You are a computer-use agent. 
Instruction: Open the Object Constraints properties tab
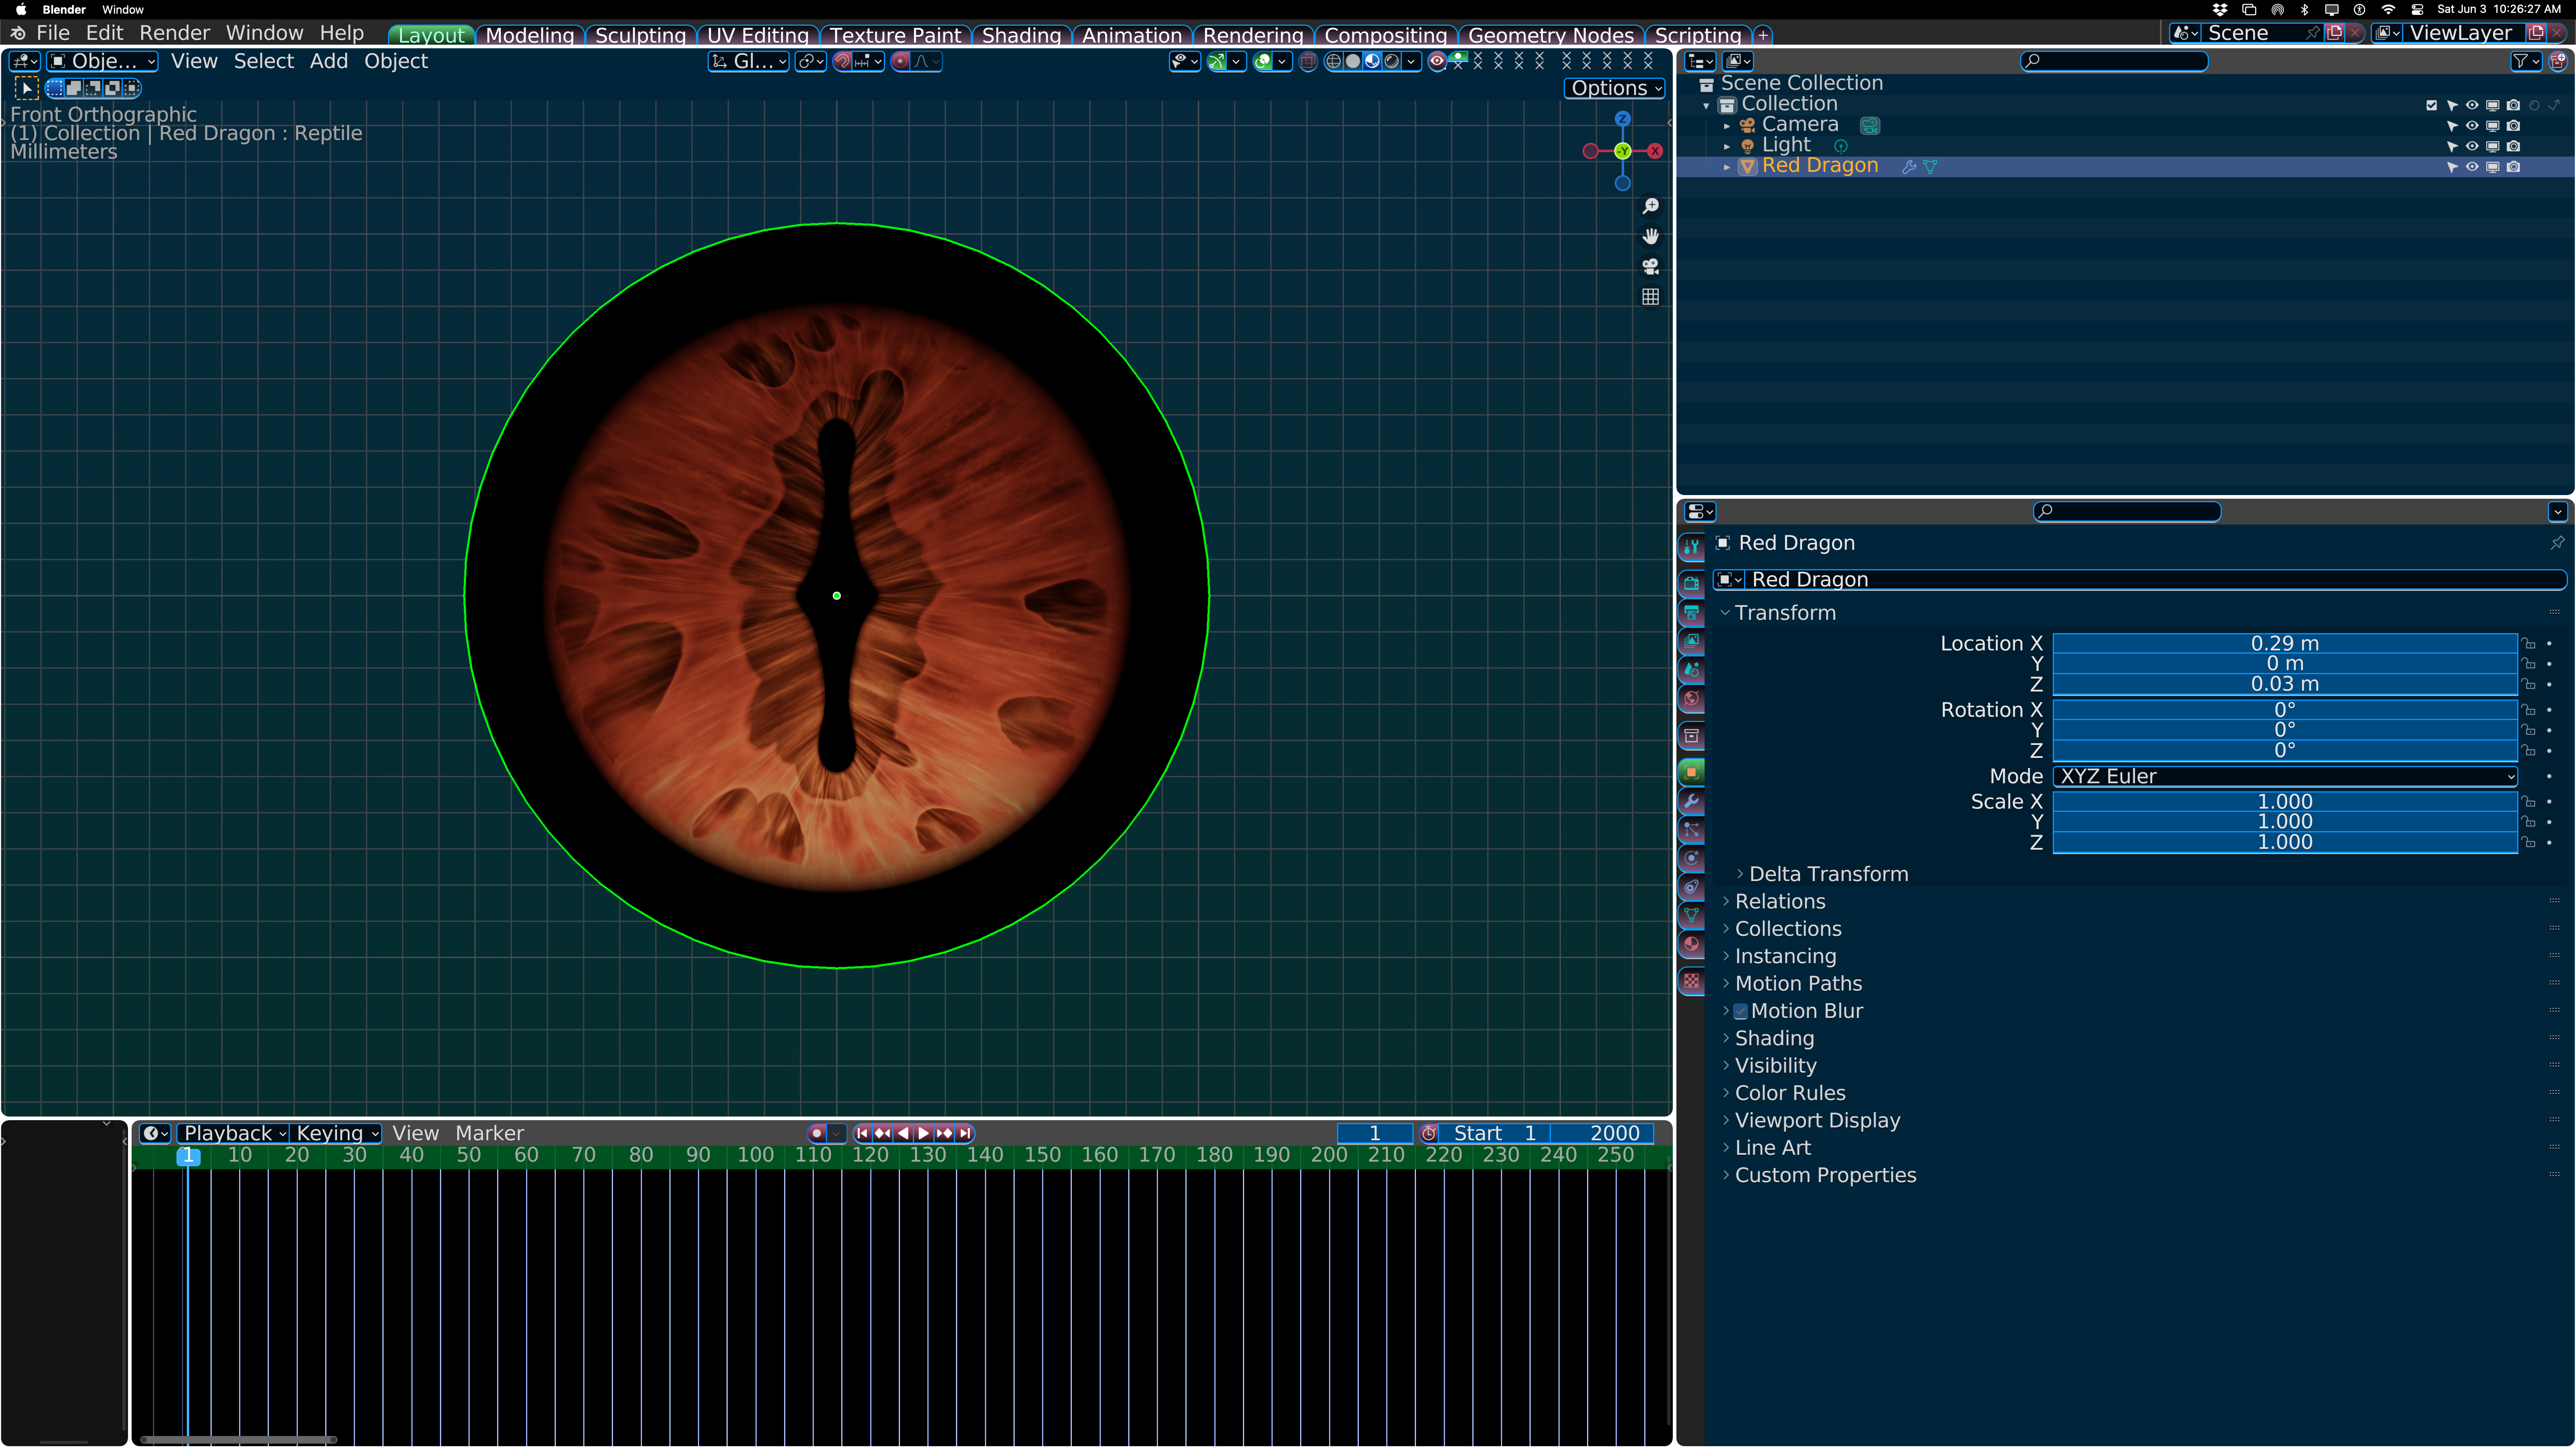coord(1691,887)
